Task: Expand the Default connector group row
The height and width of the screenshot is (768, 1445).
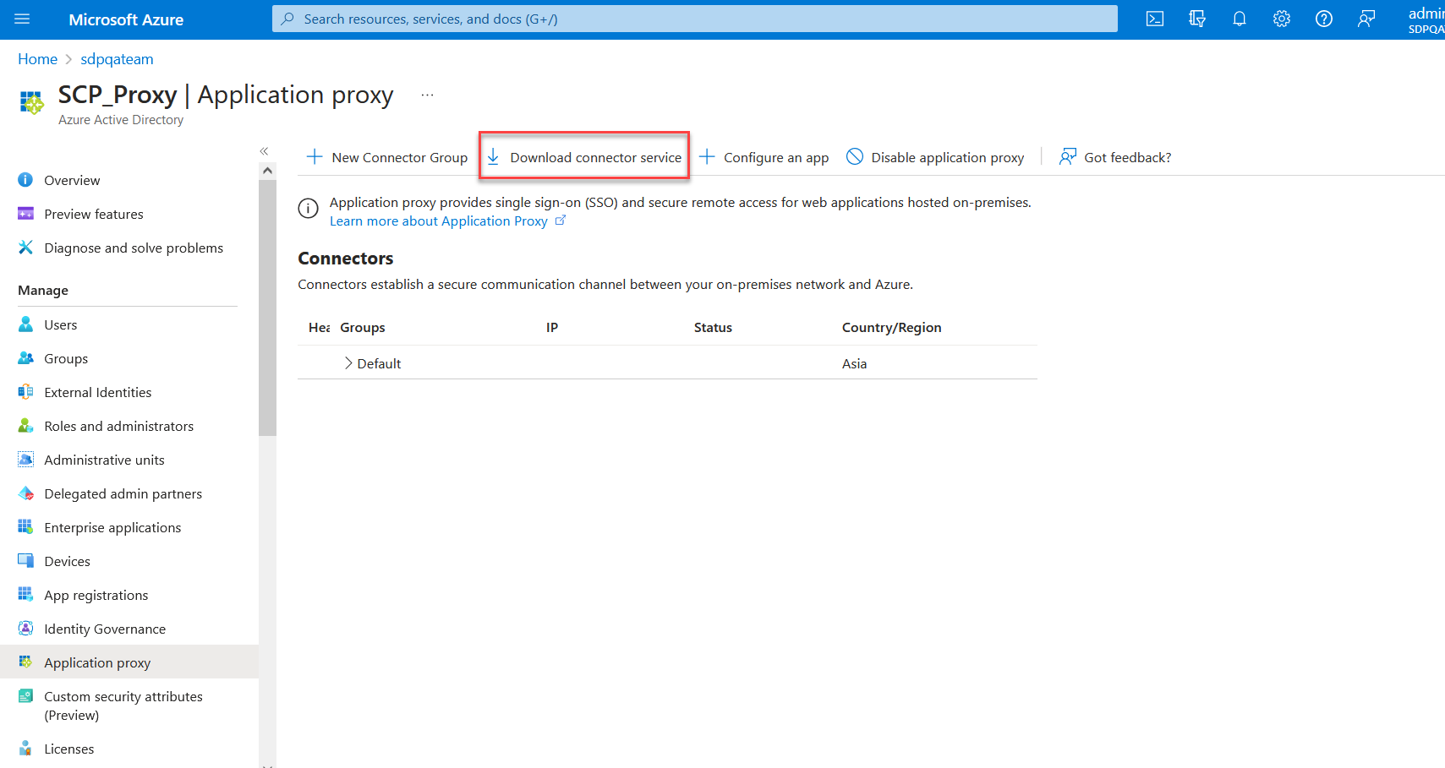Action: click(x=348, y=363)
